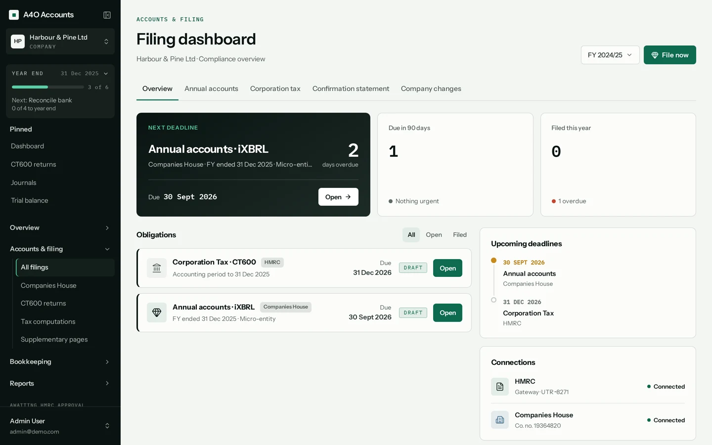Image resolution: width=712 pixels, height=445 pixels.
Task: Collapse the Accounts & filing section
Action: click(x=60, y=249)
